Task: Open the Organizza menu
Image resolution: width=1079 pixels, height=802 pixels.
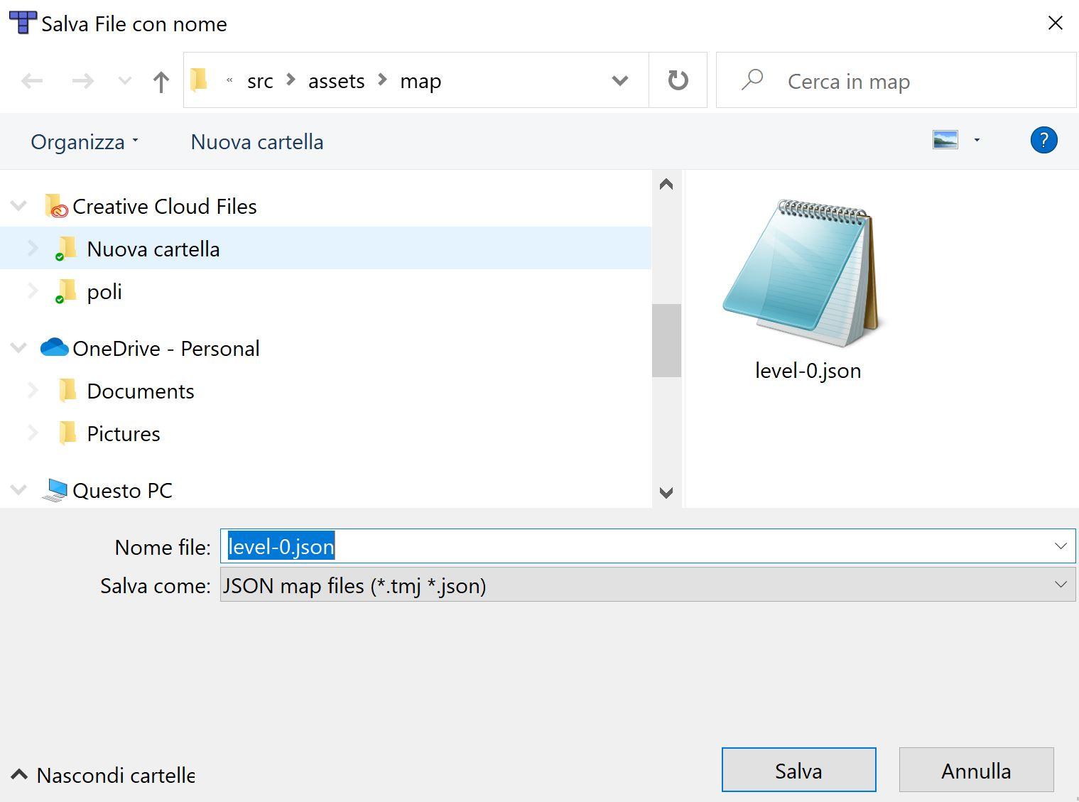Action: (85, 142)
